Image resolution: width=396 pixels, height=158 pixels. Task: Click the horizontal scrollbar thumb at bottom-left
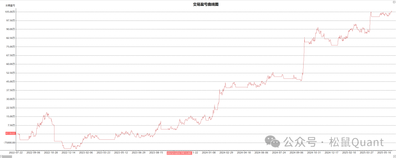[x=7, y=156]
